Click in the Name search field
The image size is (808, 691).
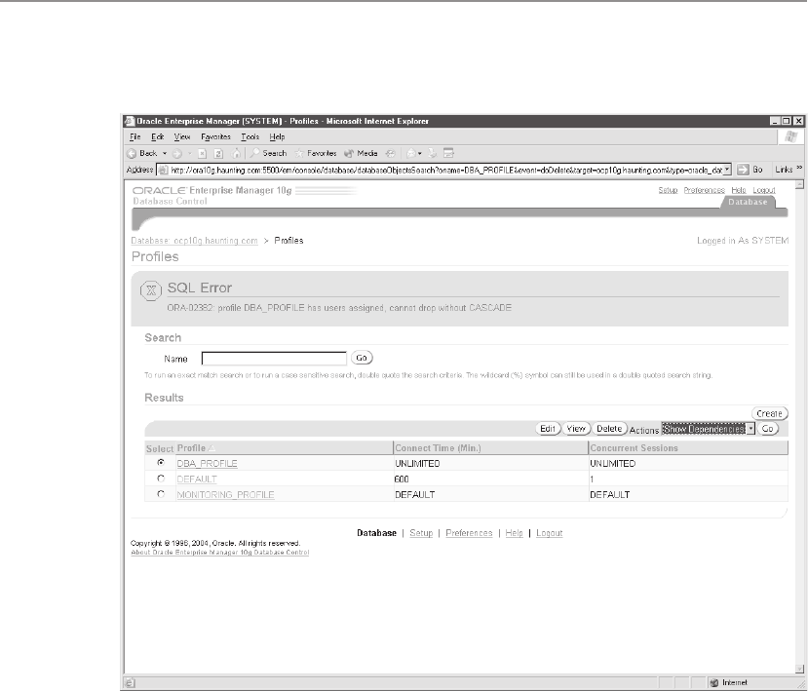coord(274,358)
